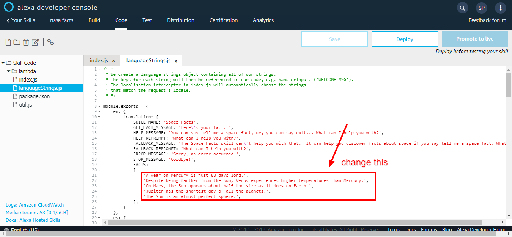The width and height of the screenshot is (512, 237).
Task: Select languageStrings.js in the file tree
Action: pos(41,88)
